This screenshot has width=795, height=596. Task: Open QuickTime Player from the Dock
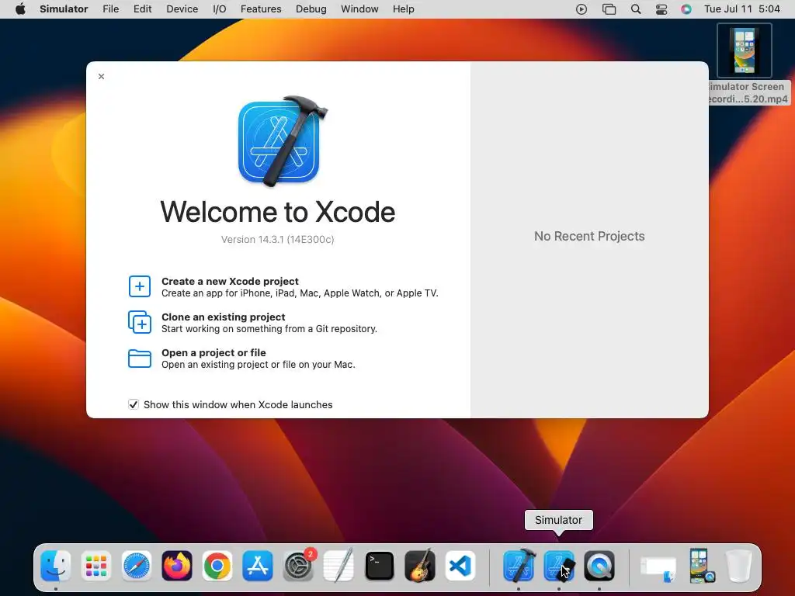click(599, 566)
